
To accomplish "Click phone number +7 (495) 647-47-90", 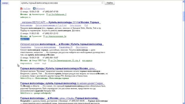I will tap(50, 12).
